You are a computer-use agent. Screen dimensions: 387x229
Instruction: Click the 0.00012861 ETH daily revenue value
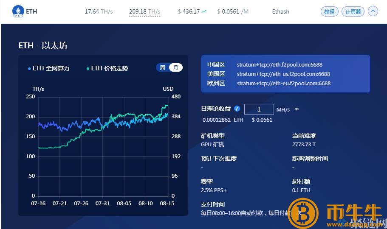click(x=223, y=120)
